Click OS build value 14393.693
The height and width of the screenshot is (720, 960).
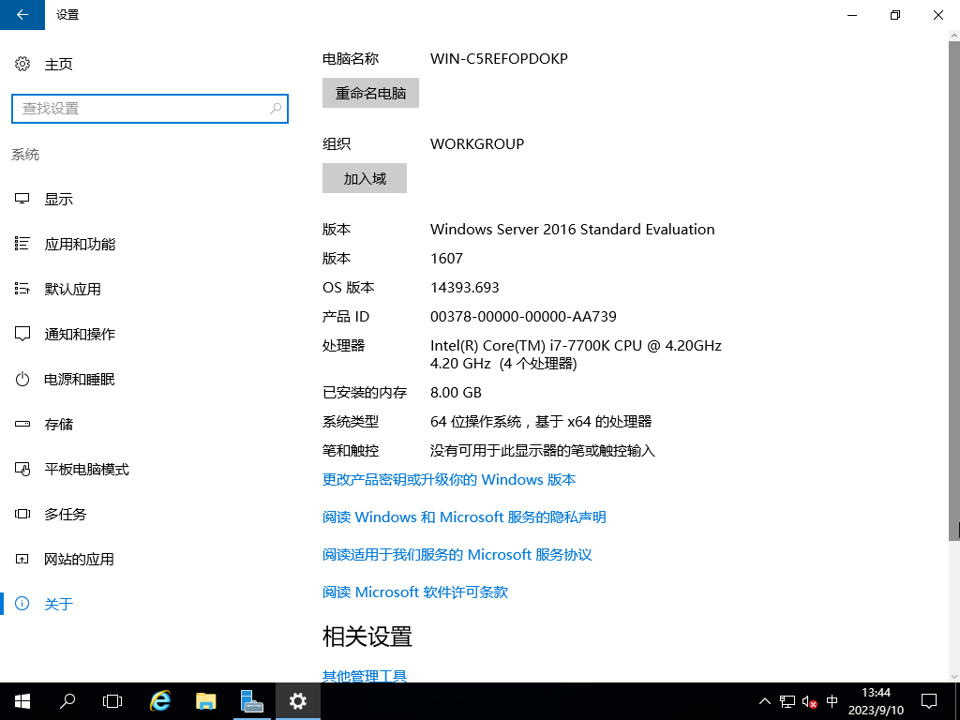pyautogui.click(x=465, y=288)
